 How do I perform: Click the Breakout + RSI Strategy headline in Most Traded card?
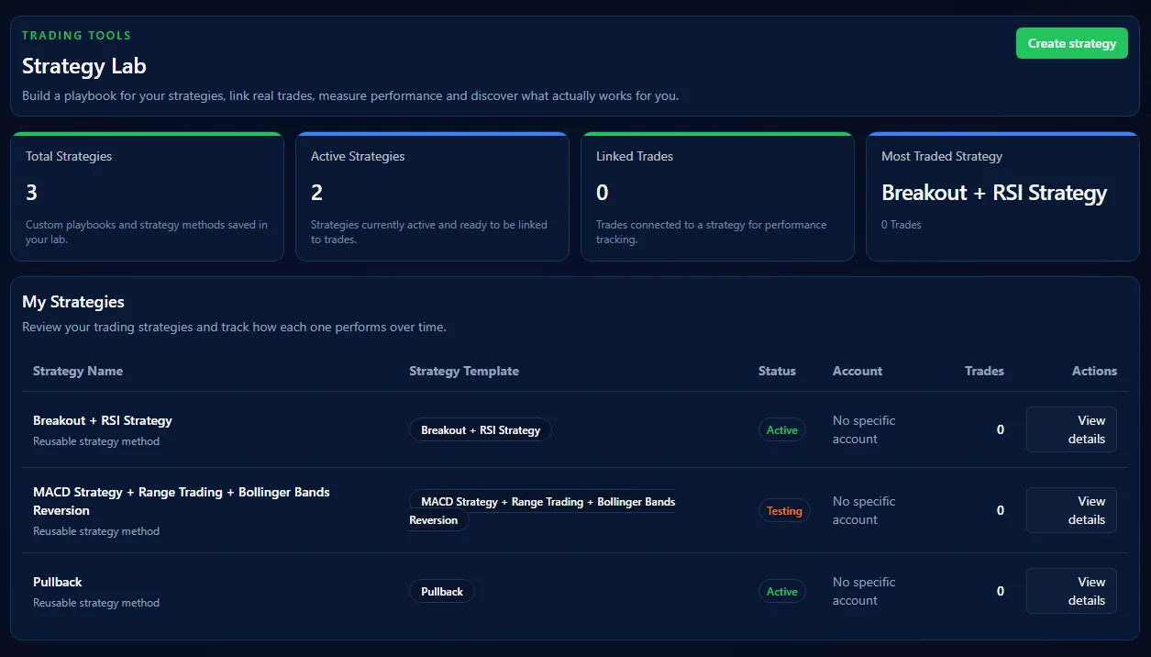[x=994, y=193]
